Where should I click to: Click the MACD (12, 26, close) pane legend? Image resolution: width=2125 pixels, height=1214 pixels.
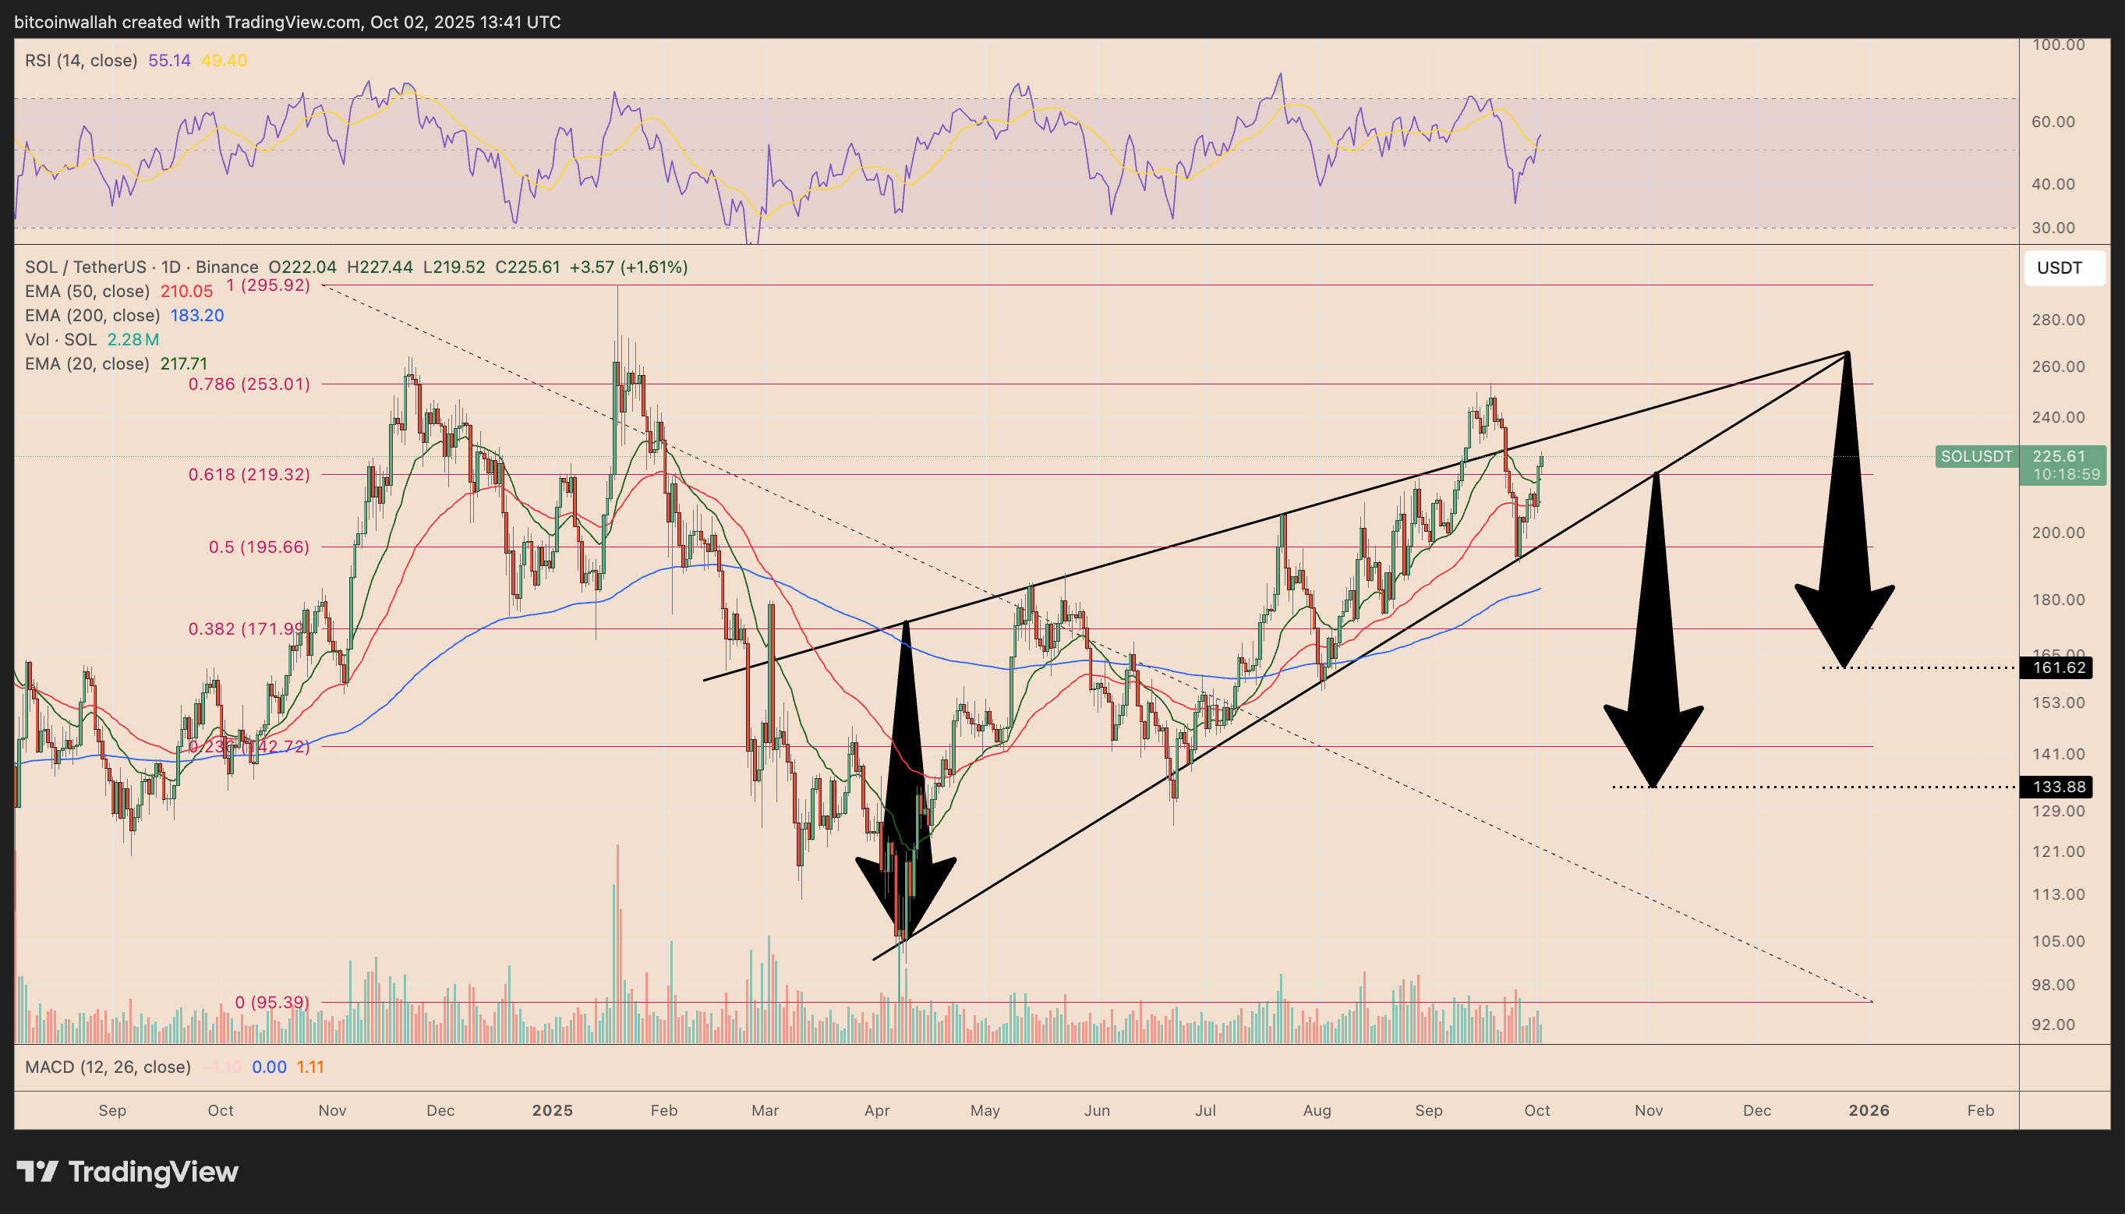[107, 1067]
